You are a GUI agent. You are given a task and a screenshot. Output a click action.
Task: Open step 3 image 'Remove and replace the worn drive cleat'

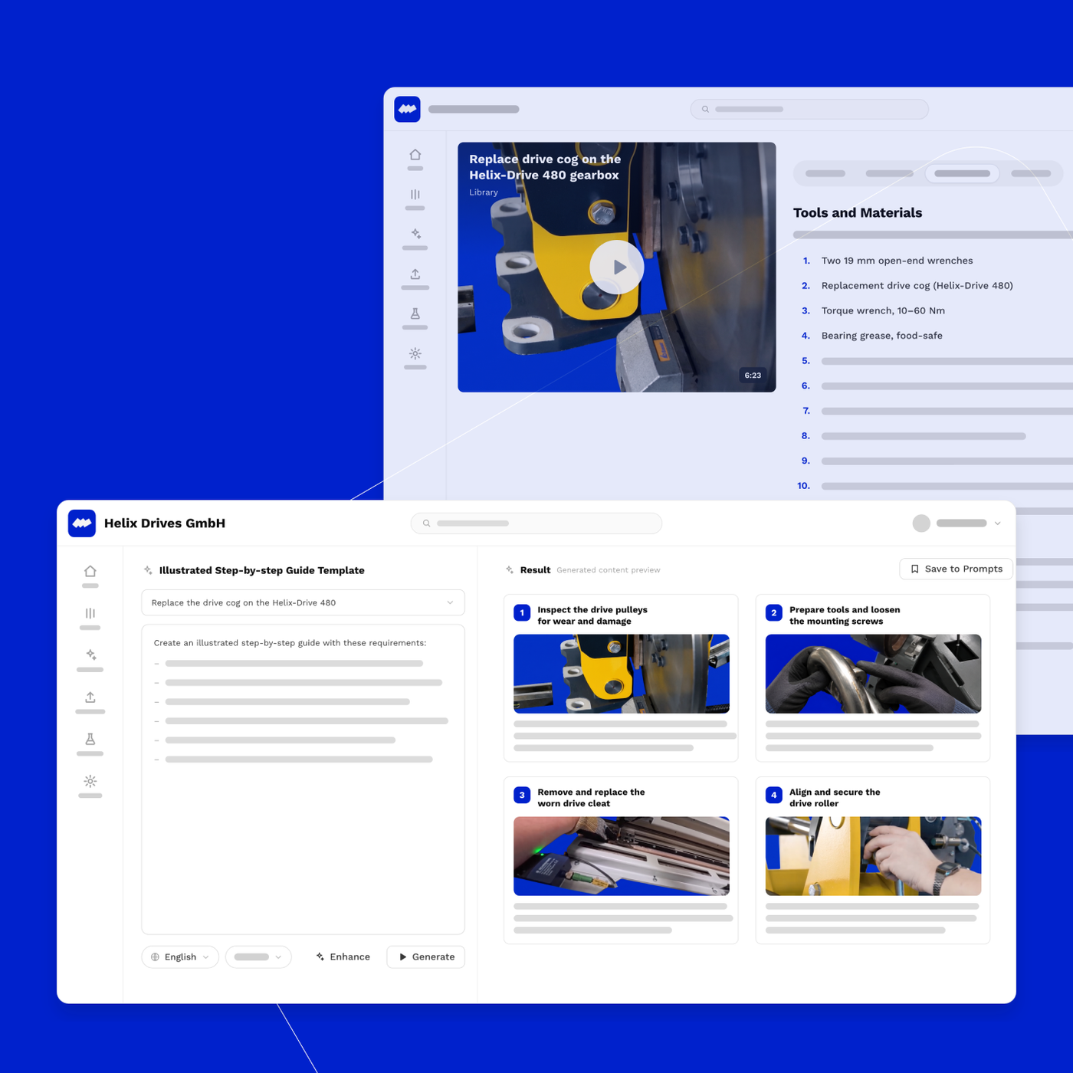click(622, 856)
